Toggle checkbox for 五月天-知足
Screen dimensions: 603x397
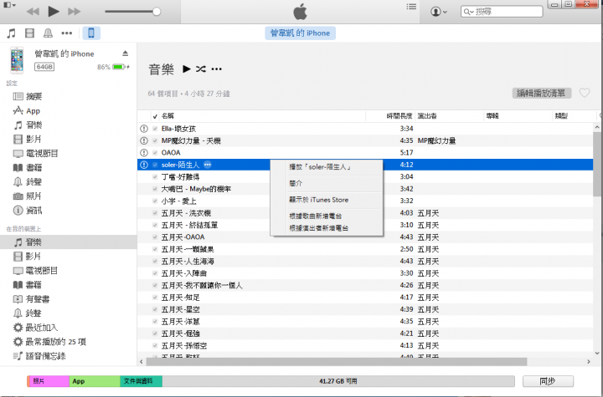[x=155, y=298]
